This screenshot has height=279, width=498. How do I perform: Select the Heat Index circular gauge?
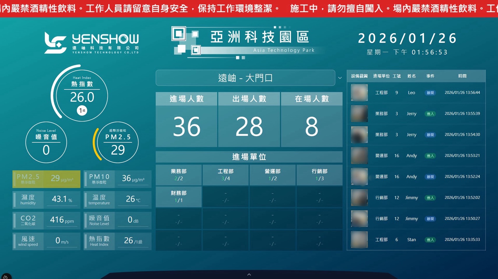(x=82, y=95)
